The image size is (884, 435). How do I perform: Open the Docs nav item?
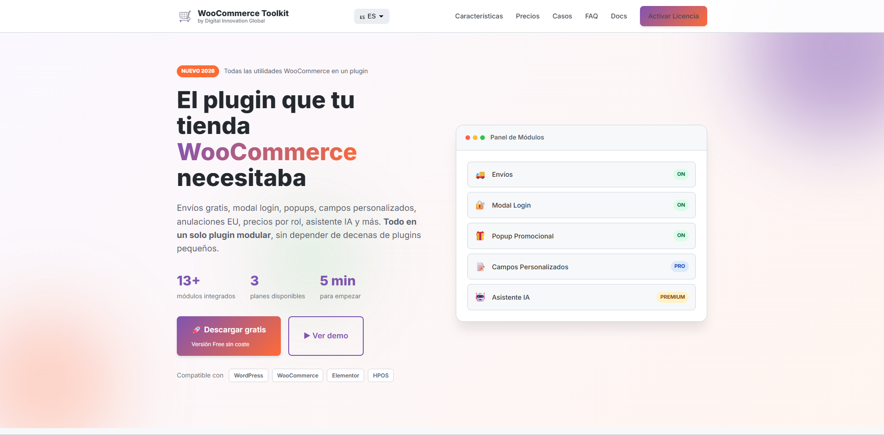coord(619,16)
